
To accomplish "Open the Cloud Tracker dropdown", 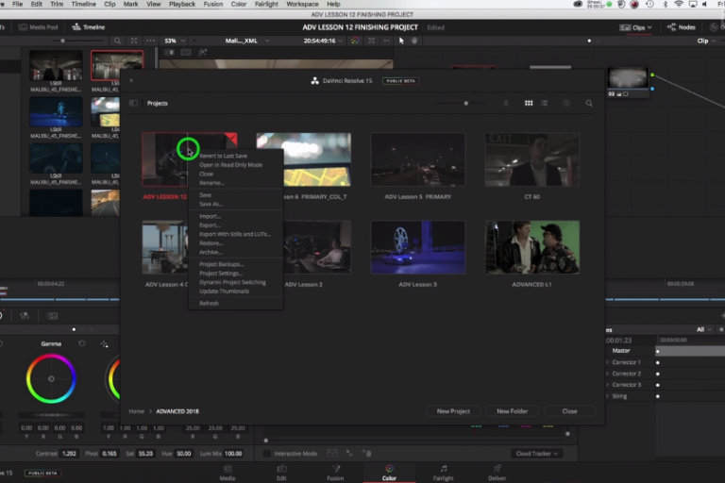I will pyautogui.click(x=536, y=454).
